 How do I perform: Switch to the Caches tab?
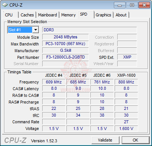pyautogui.click(x=27, y=15)
